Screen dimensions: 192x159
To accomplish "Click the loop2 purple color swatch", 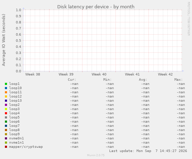I will (6, 105).
